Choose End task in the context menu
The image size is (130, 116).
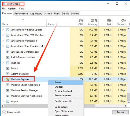tap(66, 87)
